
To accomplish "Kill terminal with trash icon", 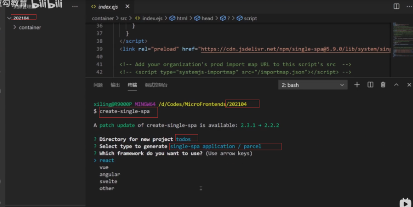I will (x=383, y=84).
